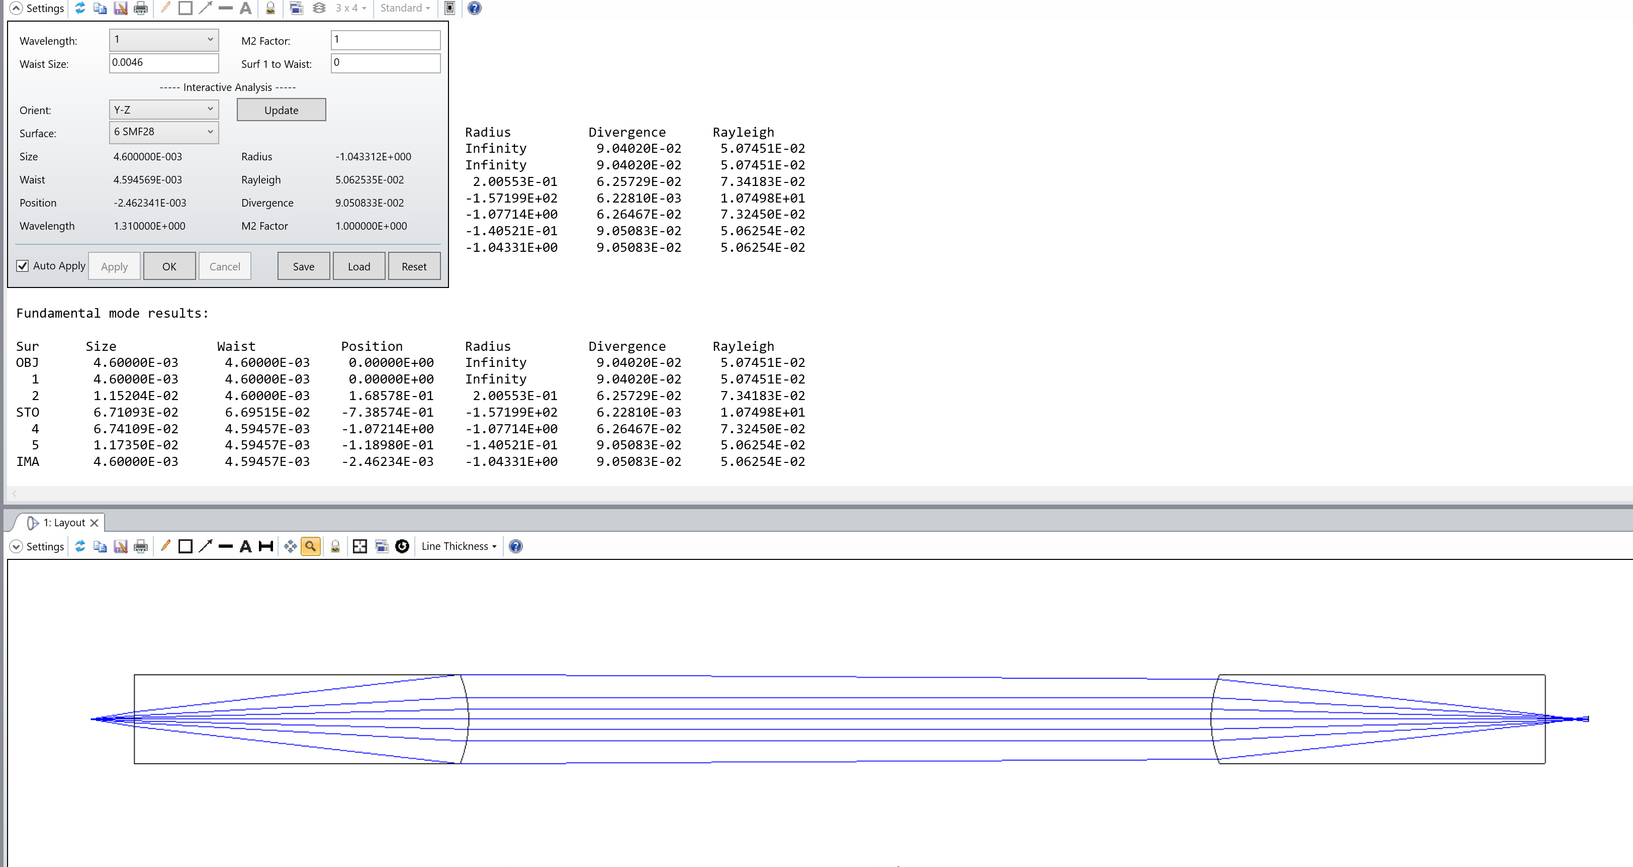Screen dimensions: 1633x867
Task: Click the Layout window lock icon
Action: point(335,546)
